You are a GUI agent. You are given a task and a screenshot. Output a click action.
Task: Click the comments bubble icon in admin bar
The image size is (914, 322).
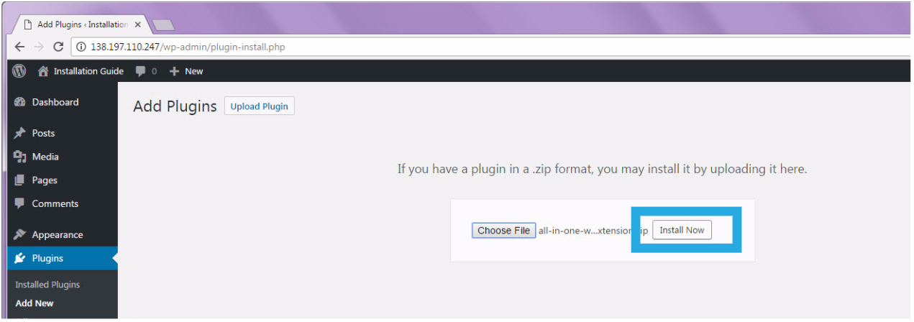pyautogui.click(x=141, y=71)
